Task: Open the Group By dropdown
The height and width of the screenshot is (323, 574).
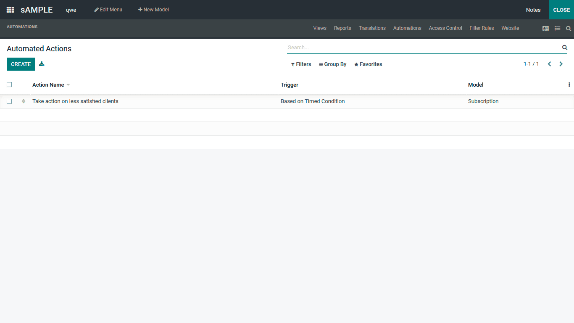Action: point(332,64)
